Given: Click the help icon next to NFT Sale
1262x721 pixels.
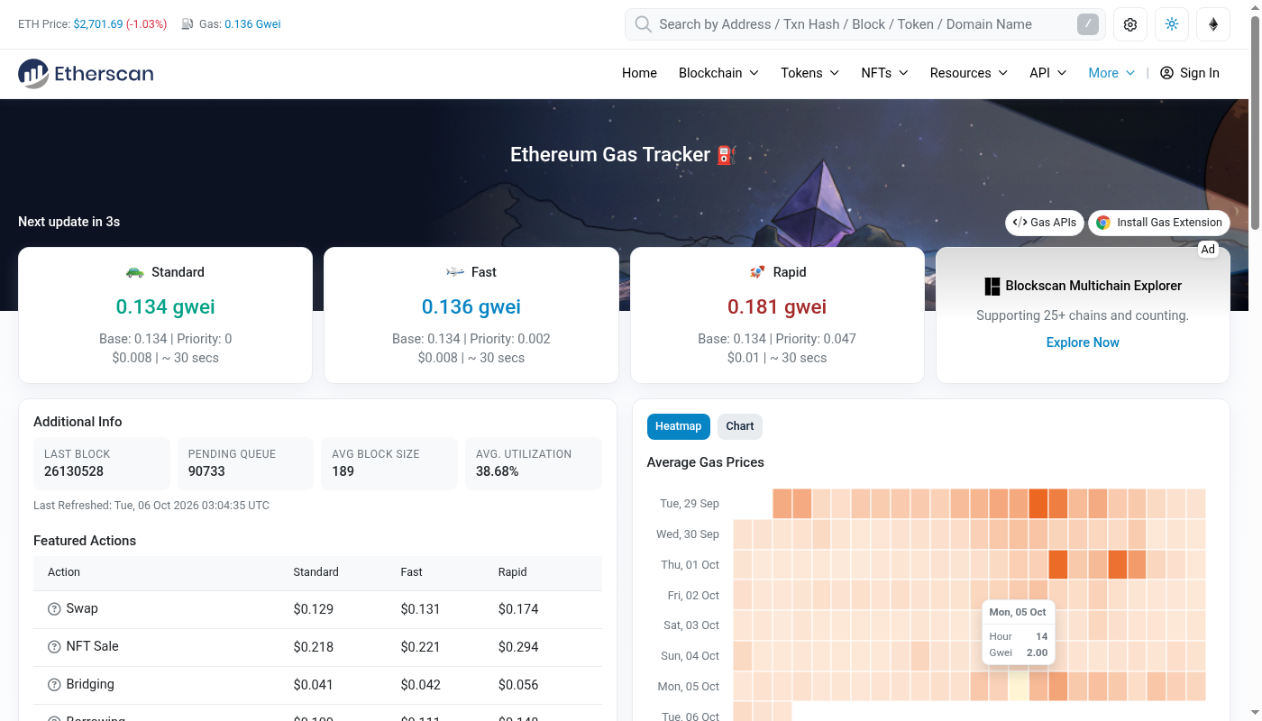Looking at the screenshot, I should pyautogui.click(x=54, y=647).
